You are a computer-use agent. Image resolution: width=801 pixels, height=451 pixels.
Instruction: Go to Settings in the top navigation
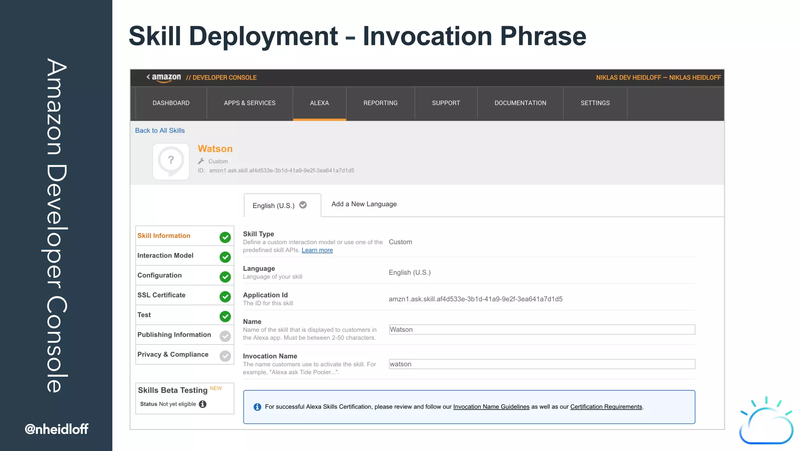coord(595,103)
